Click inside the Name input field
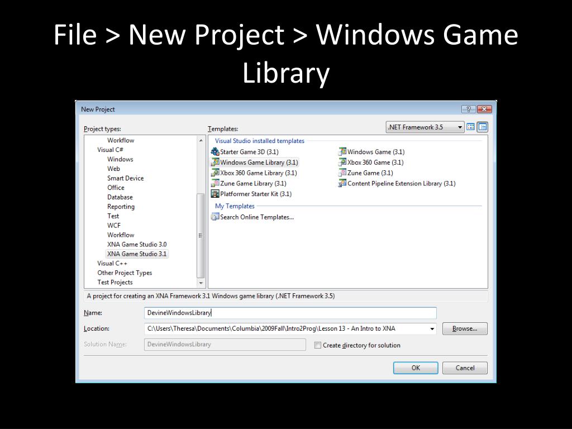The image size is (572, 429). pos(290,313)
